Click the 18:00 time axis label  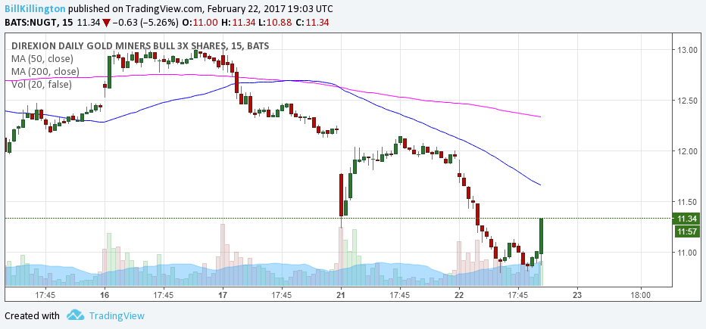[641, 295]
